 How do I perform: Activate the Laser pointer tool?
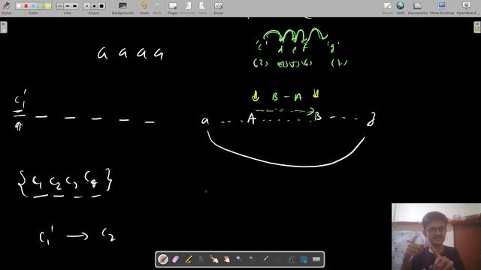265,259
